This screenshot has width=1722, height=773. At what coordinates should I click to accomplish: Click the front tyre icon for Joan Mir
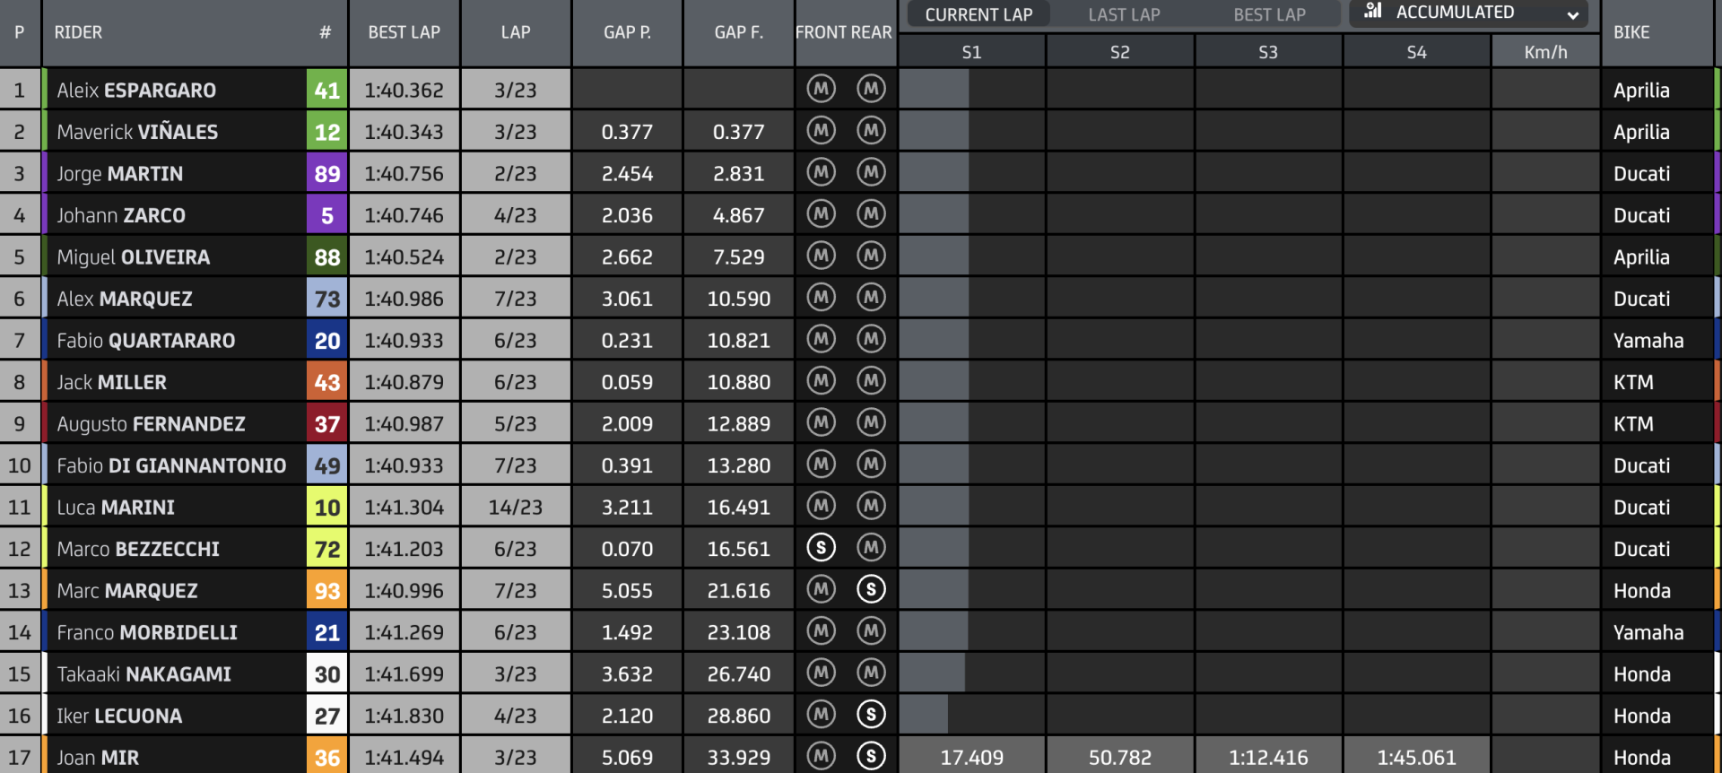pyautogui.click(x=821, y=756)
